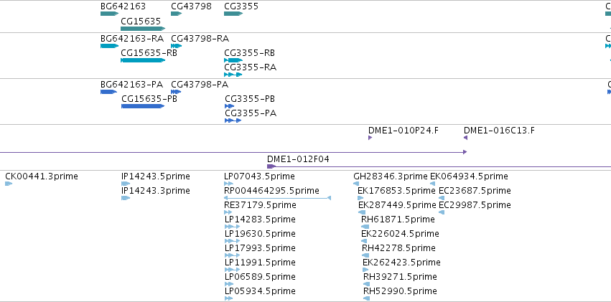
Task: Open the CG15635-RB transcript label
Action: pos(149,53)
